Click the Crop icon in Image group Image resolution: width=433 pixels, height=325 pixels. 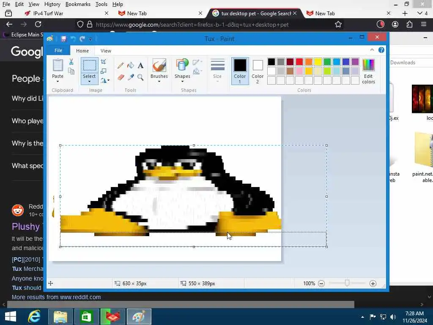pyautogui.click(x=103, y=62)
